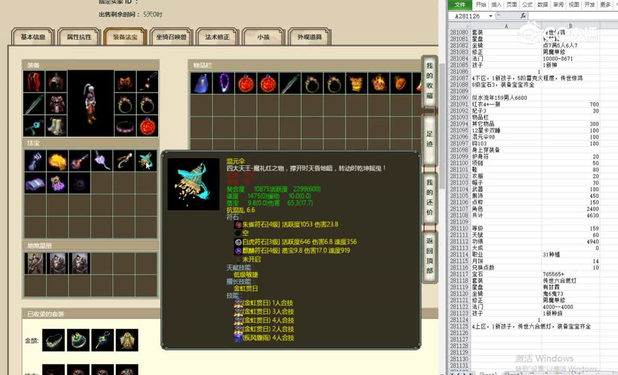Select the red armor equipment icon

(56, 104)
